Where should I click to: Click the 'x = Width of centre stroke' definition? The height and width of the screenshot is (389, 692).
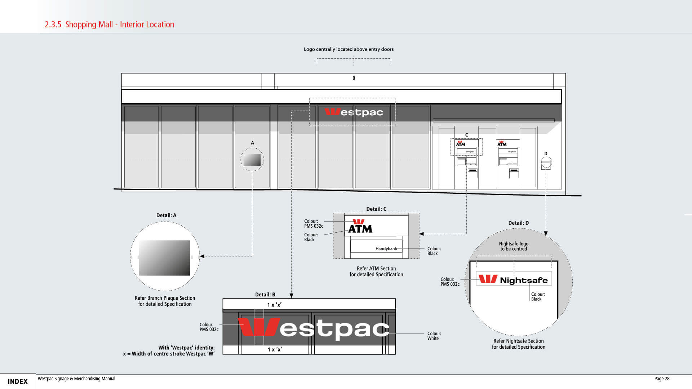click(x=169, y=354)
